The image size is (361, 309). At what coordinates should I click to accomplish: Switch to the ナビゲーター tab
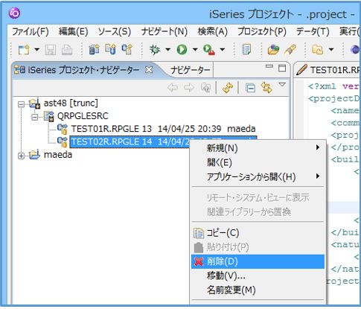tap(191, 71)
